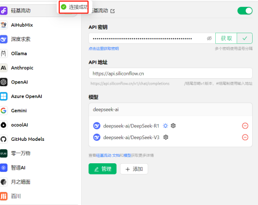Click the 零一万物 01.AI icon
The image size is (258, 205).
(x=4, y=154)
